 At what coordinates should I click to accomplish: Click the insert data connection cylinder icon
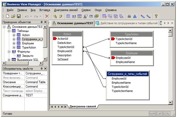pyautogui.click(x=55, y=16)
